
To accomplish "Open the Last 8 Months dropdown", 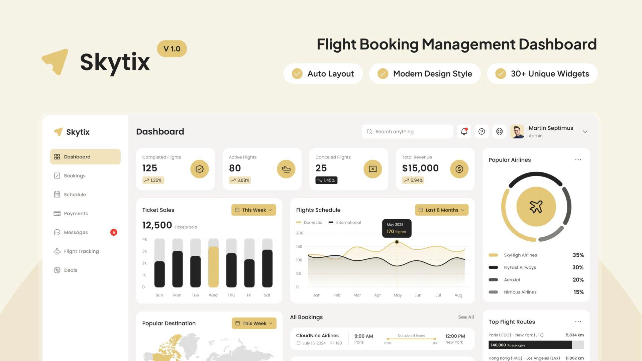I will point(442,210).
